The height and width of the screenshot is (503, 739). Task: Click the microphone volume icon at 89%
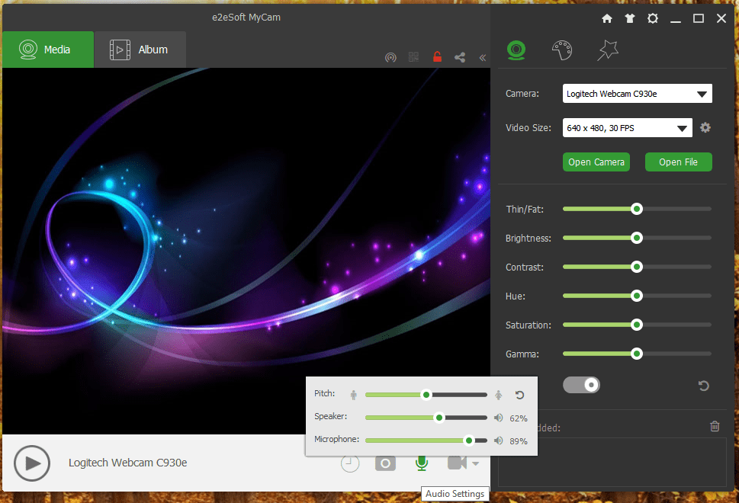pos(498,441)
